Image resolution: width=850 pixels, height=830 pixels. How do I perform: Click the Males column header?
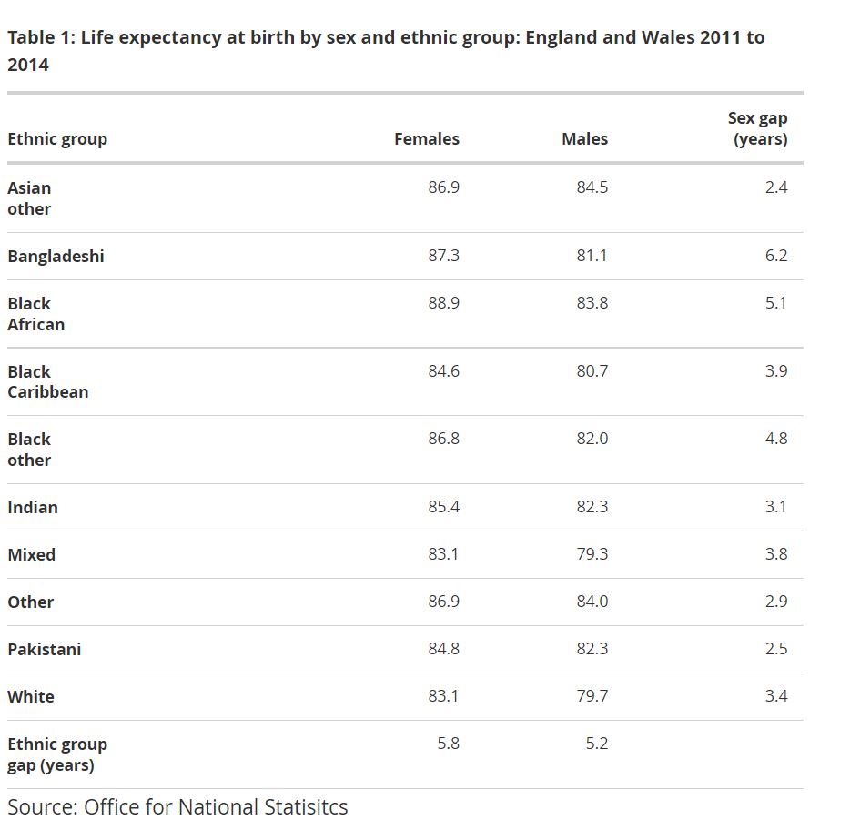pyautogui.click(x=584, y=139)
